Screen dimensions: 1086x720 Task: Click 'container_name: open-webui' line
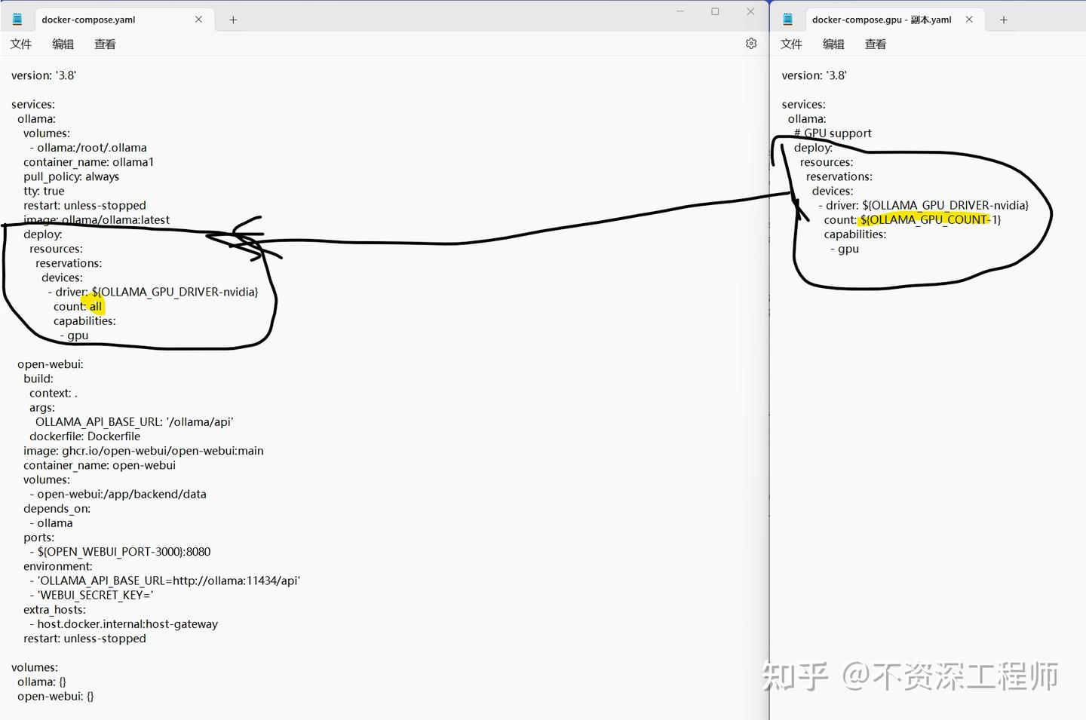tap(100, 465)
